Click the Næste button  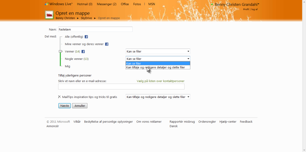point(65,106)
